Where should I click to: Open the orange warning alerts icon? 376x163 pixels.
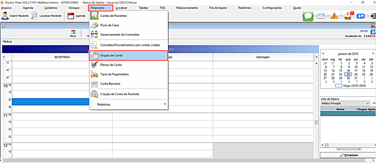[x=334, y=16]
